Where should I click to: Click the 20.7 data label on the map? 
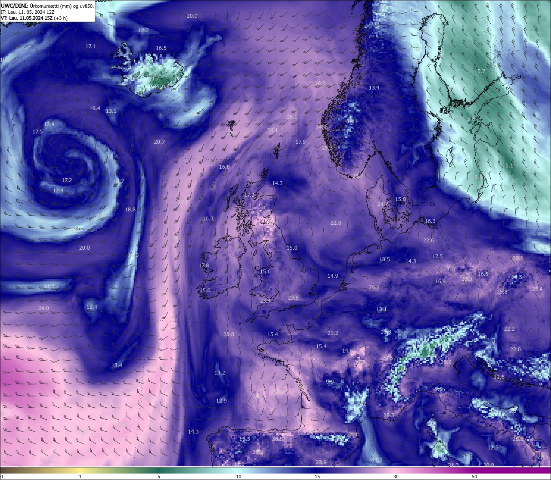pos(159,142)
